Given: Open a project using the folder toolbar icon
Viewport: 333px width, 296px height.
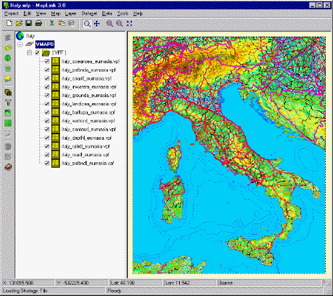Looking at the screenshot, I should pyautogui.click(x=19, y=23).
